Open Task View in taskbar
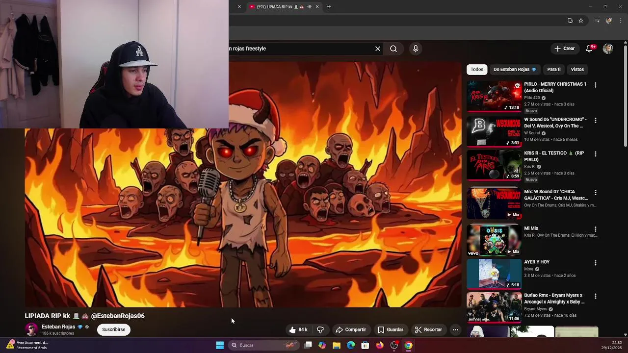 308,345
